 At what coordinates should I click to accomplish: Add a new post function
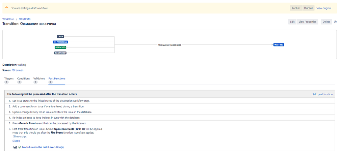click(322, 94)
